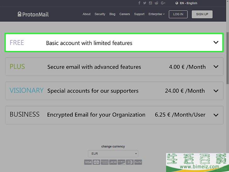The width and height of the screenshot is (229, 172).
Task: Click "Basic account with limited features" text
Action: [89, 43]
